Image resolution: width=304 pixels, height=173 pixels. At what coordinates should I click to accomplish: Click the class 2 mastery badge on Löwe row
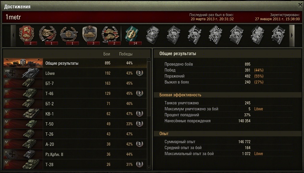140,73
